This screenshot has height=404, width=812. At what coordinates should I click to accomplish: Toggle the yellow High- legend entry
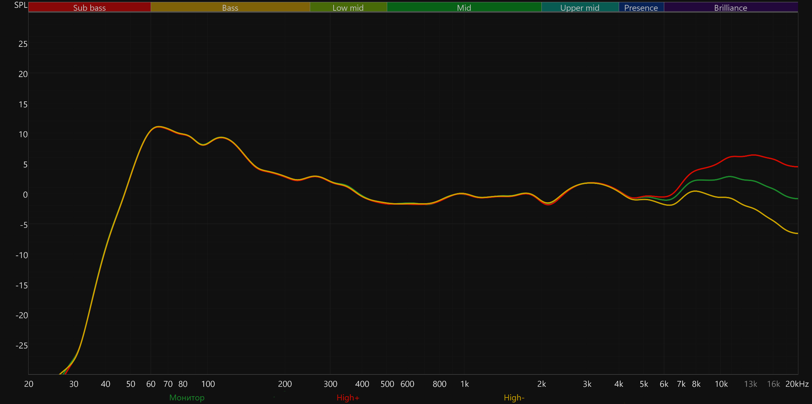514,397
